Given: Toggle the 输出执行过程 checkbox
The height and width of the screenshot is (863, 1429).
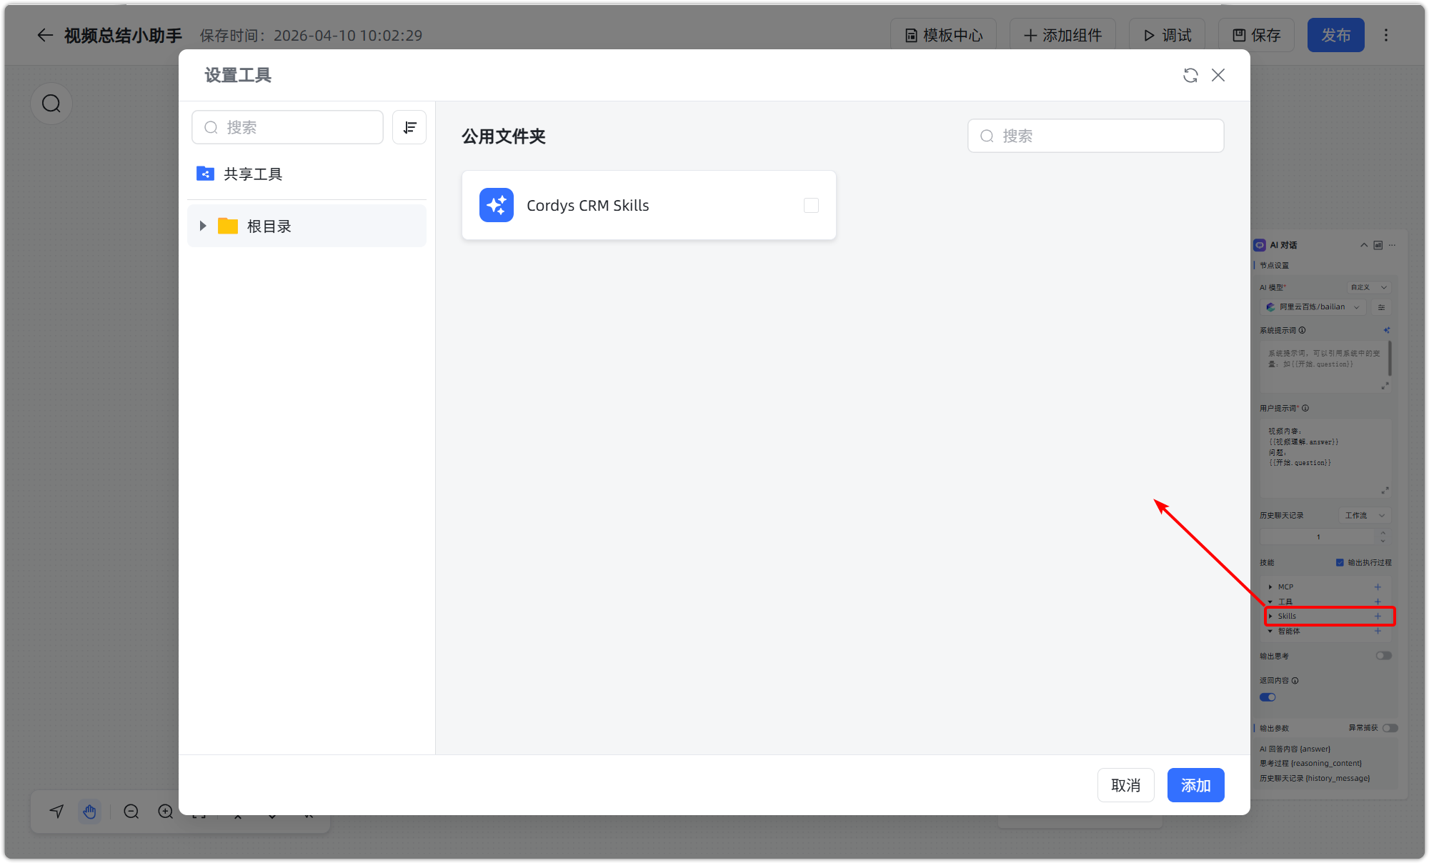Looking at the screenshot, I should (1340, 562).
